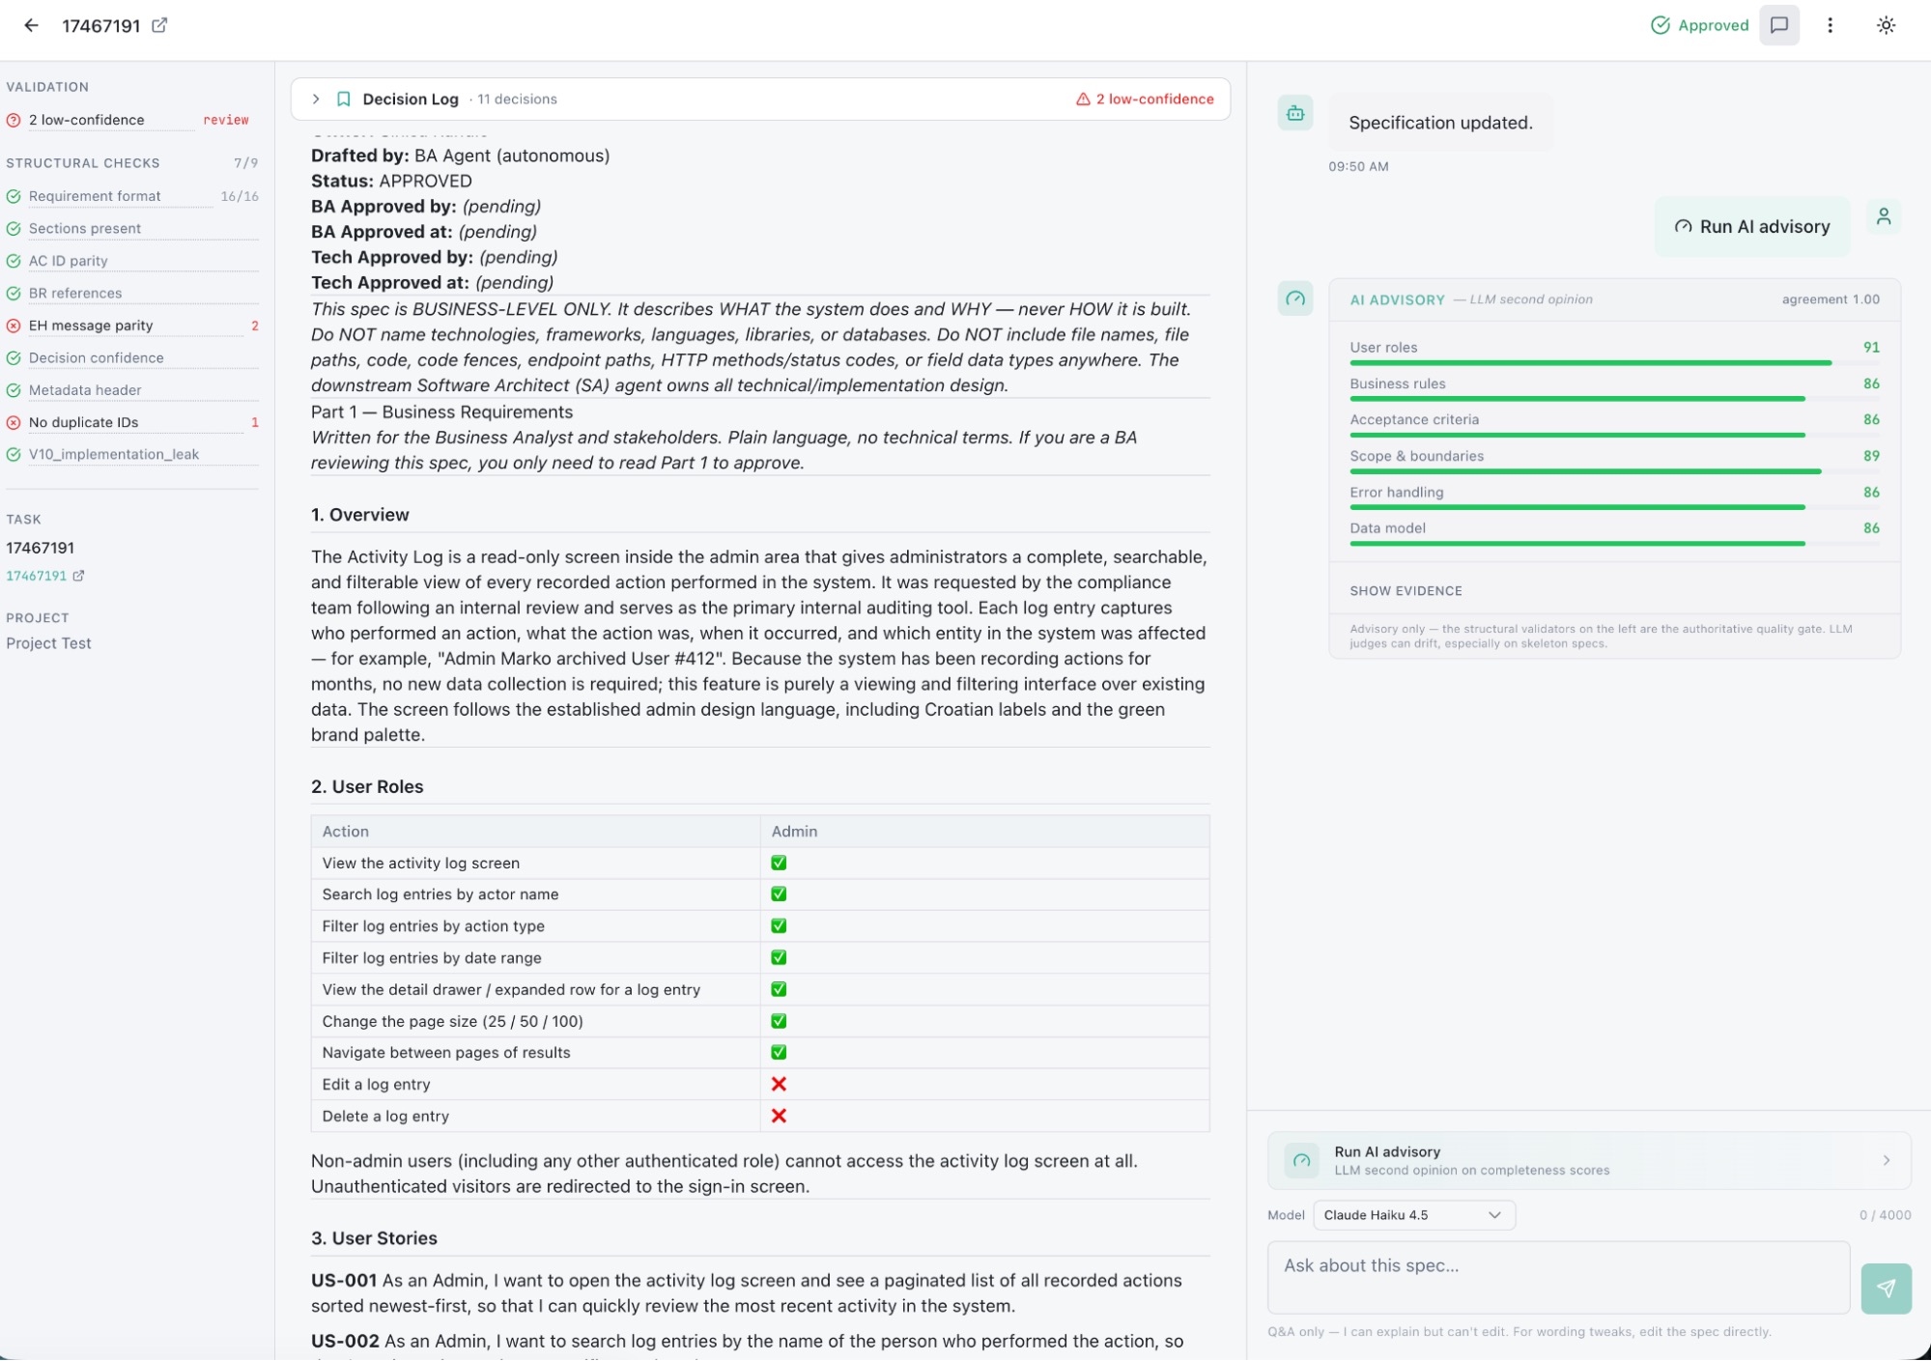Click green check for Change the page size
The image size is (1931, 1361).
779,1021
